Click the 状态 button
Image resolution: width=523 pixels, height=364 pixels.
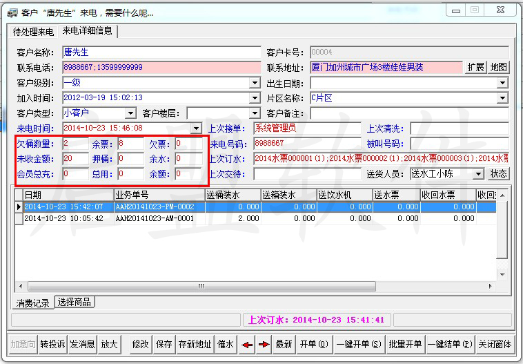pyautogui.click(x=498, y=174)
